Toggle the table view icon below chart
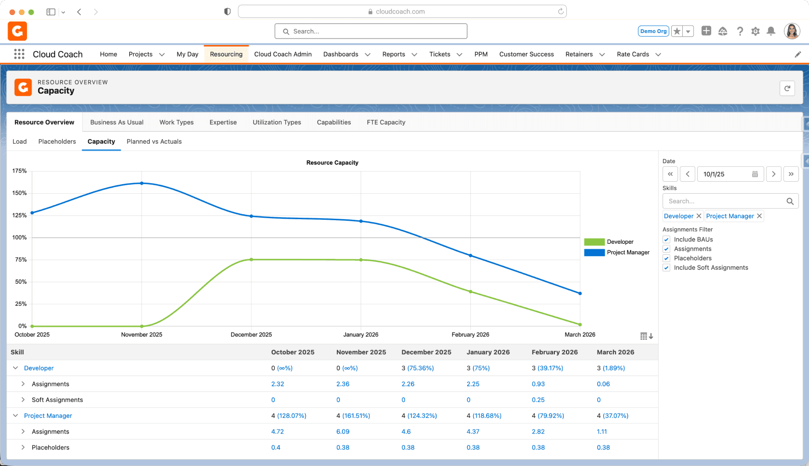 [x=646, y=336]
